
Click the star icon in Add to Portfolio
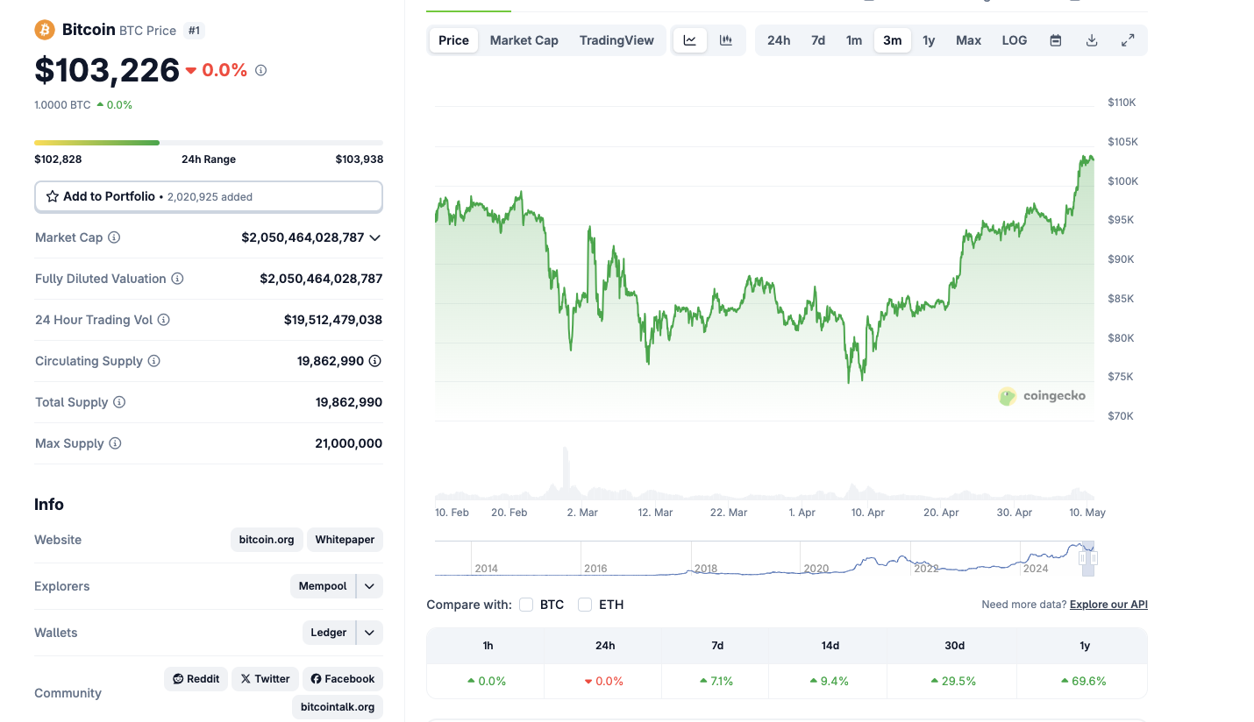pyautogui.click(x=53, y=196)
